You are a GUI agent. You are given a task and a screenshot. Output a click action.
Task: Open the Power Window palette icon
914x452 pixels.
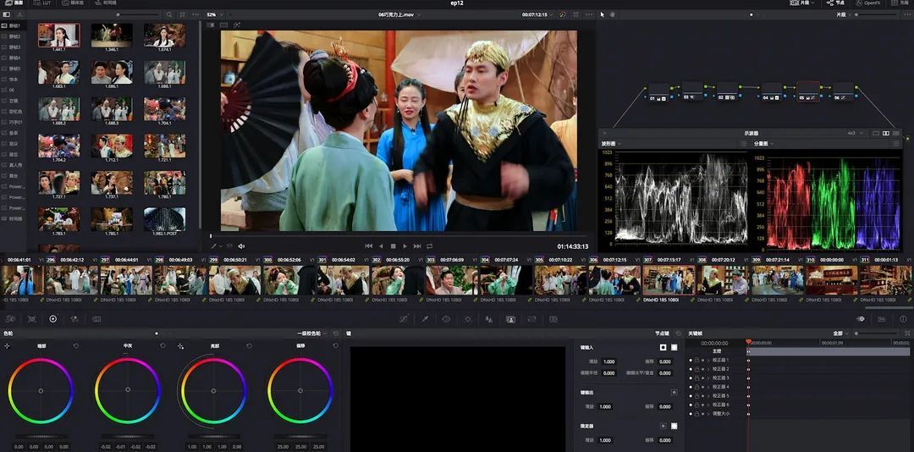(446, 319)
